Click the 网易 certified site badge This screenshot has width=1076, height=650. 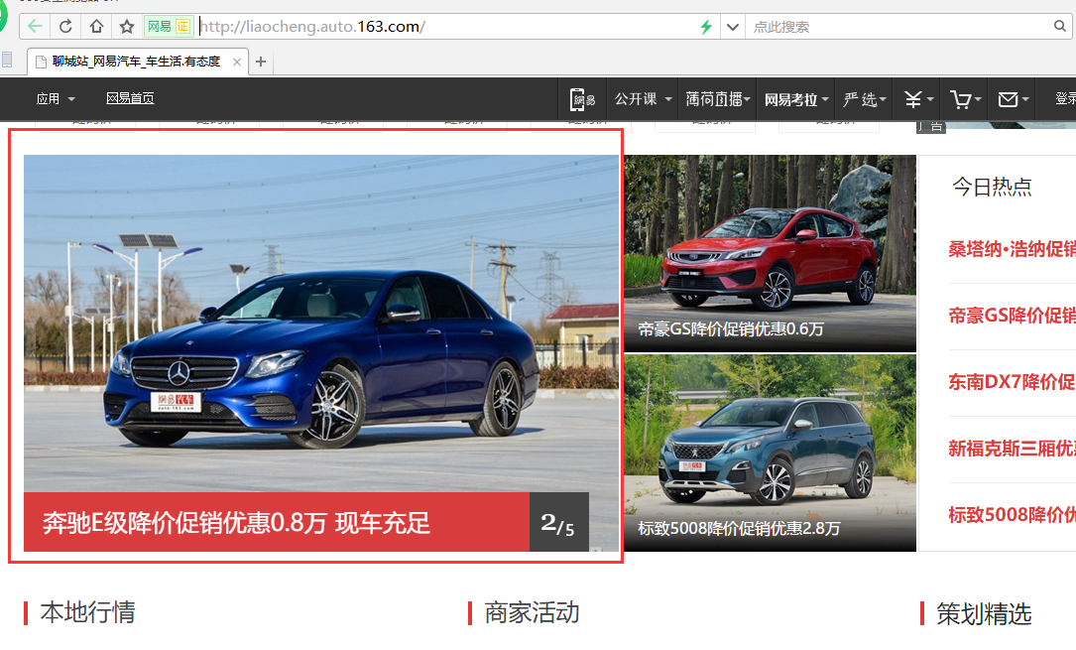(x=169, y=27)
